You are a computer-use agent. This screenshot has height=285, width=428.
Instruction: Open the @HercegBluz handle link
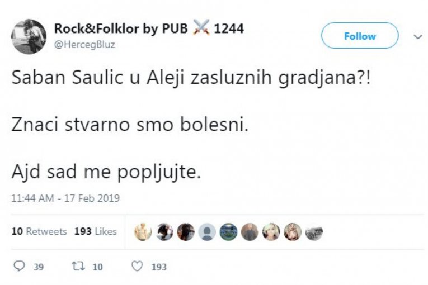[84, 45]
